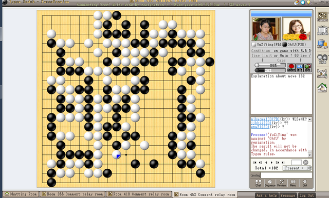Screen dimensions: 329x198
Task: Go to Home from the sidebar
Action: [322, 88]
